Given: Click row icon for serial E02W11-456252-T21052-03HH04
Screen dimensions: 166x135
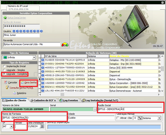Looking at the screenshot, I should [x=43, y=87].
